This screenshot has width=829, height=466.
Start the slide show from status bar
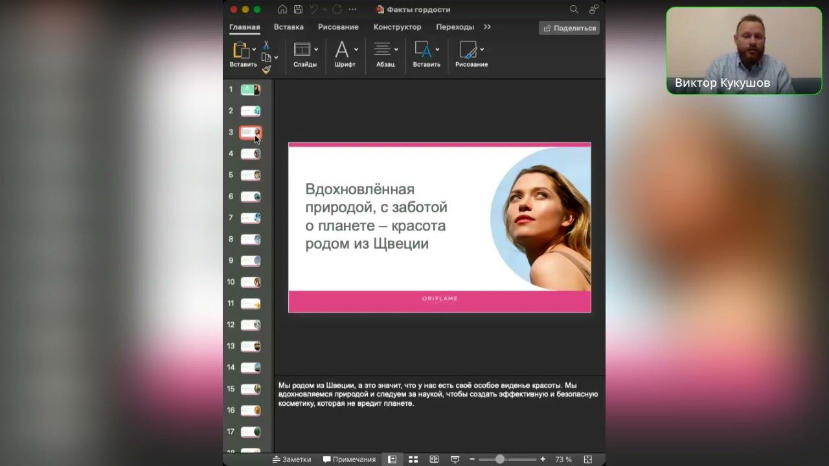[x=455, y=460]
